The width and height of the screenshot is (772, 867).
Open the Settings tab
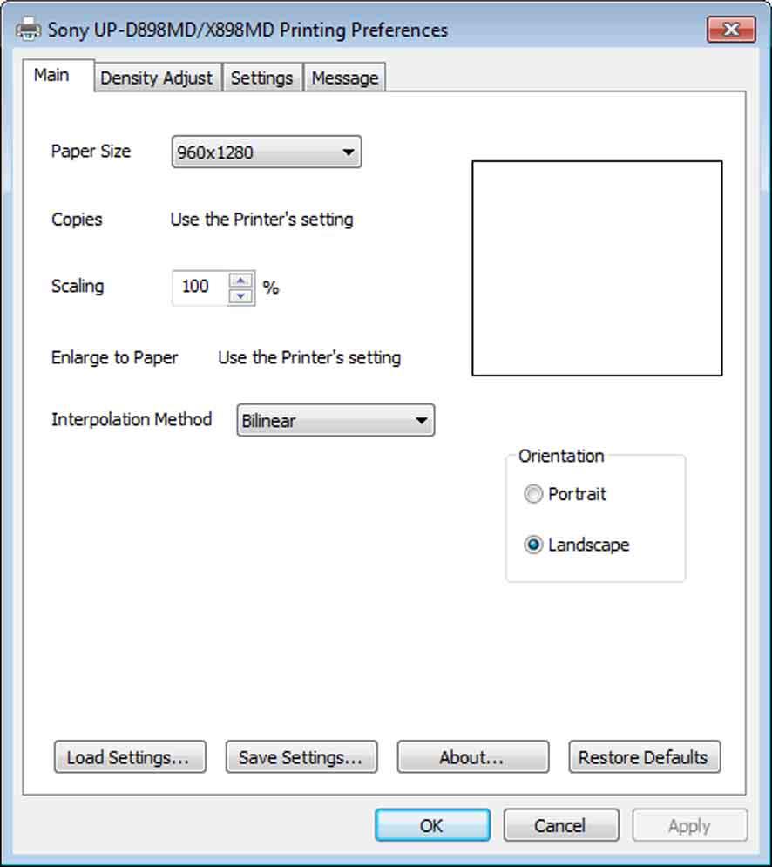262,78
